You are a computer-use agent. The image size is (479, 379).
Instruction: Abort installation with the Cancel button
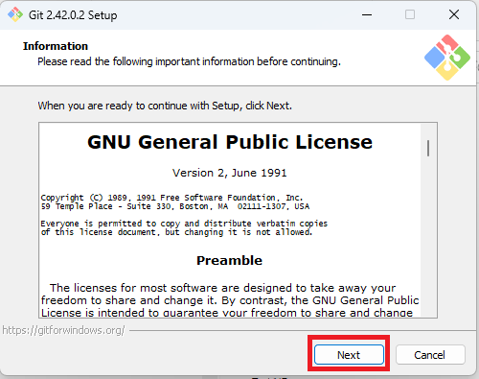[430, 355]
